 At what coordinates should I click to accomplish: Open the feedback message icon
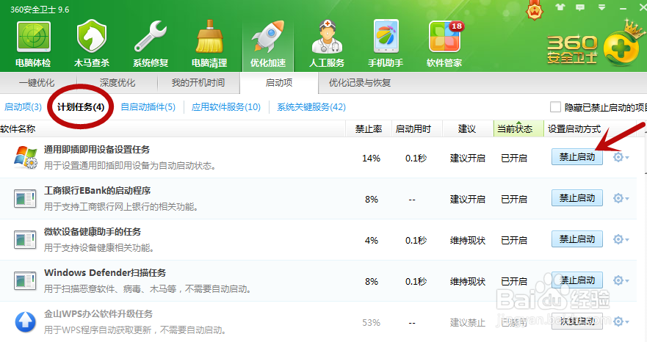(580, 7)
